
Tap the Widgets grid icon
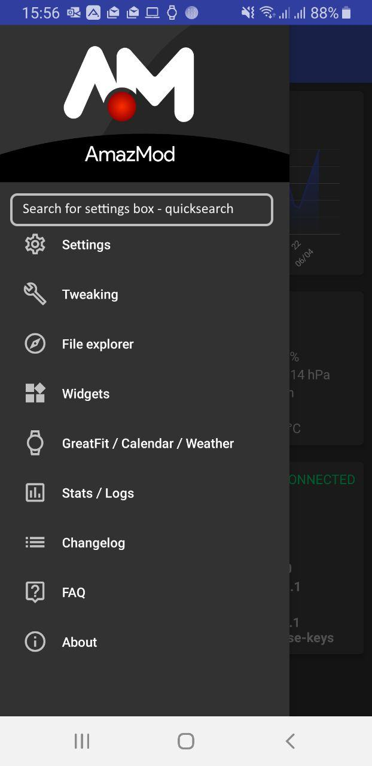click(x=35, y=393)
